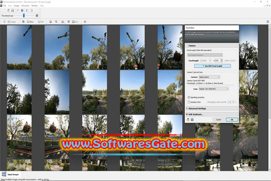Open the File menu

(5, 6)
